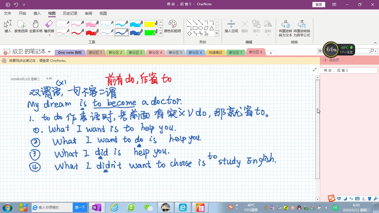This screenshot has height=213, width=379.
Task: Select the medium dark blue pen
Action: pos(122,32)
